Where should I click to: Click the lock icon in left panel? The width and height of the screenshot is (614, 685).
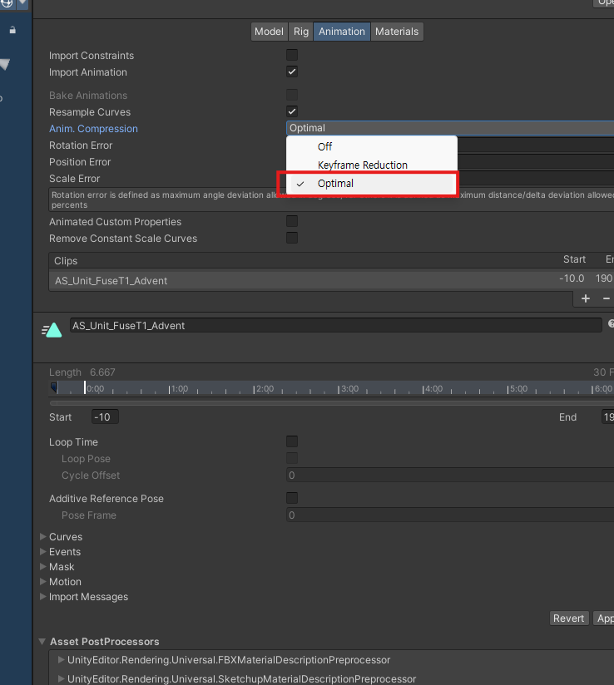click(12, 30)
